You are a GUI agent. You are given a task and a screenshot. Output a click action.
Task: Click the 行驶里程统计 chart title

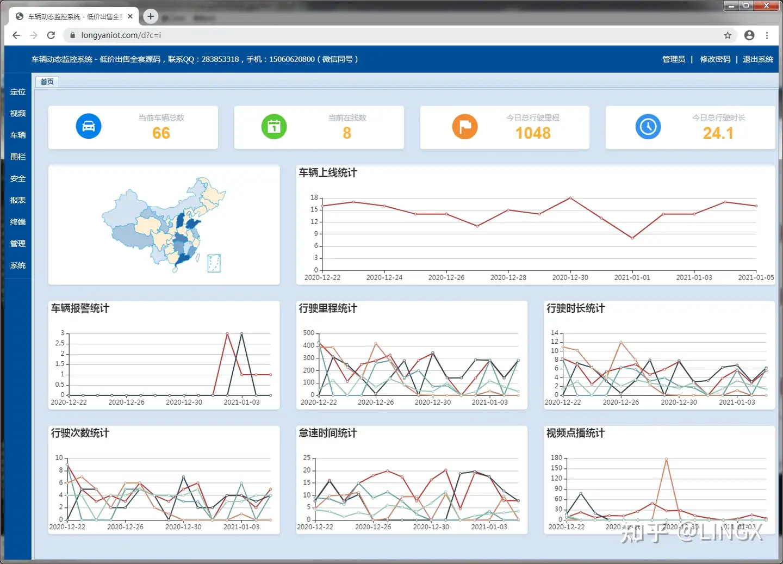(x=328, y=308)
